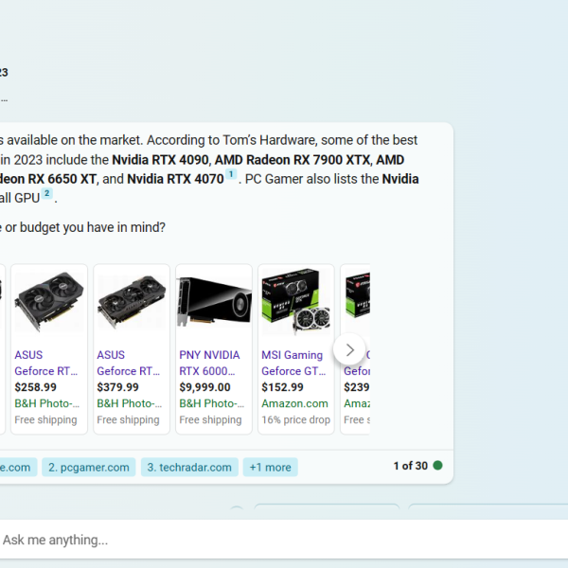Click the partially visible $239 product card
The image size is (568, 568).
(x=355, y=349)
